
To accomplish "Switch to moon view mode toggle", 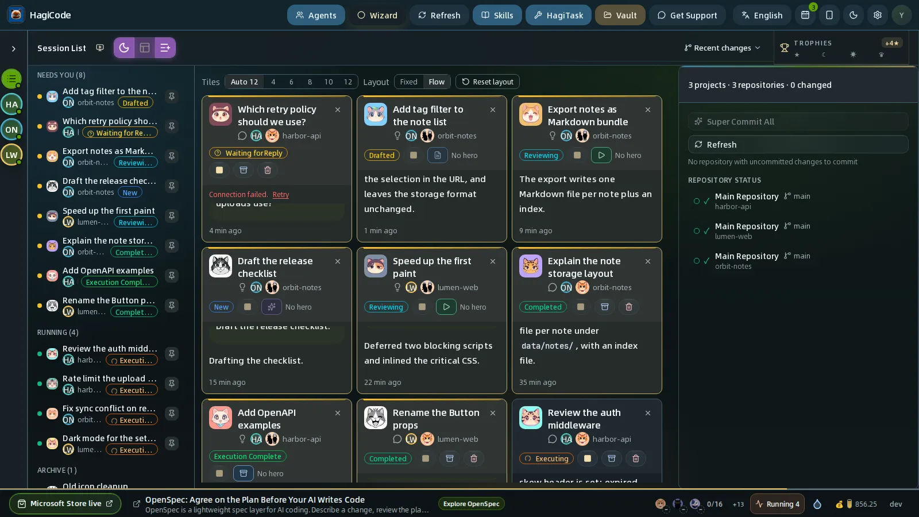I will (x=124, y=48).
